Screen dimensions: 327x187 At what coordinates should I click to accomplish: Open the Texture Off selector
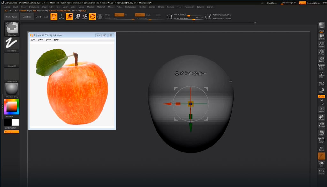pyautogui.click(x=11, y=76)
